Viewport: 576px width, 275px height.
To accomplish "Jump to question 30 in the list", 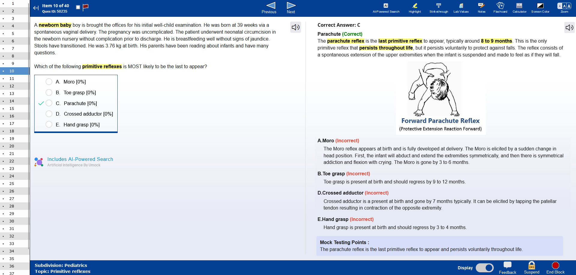I will pos(14,221).
